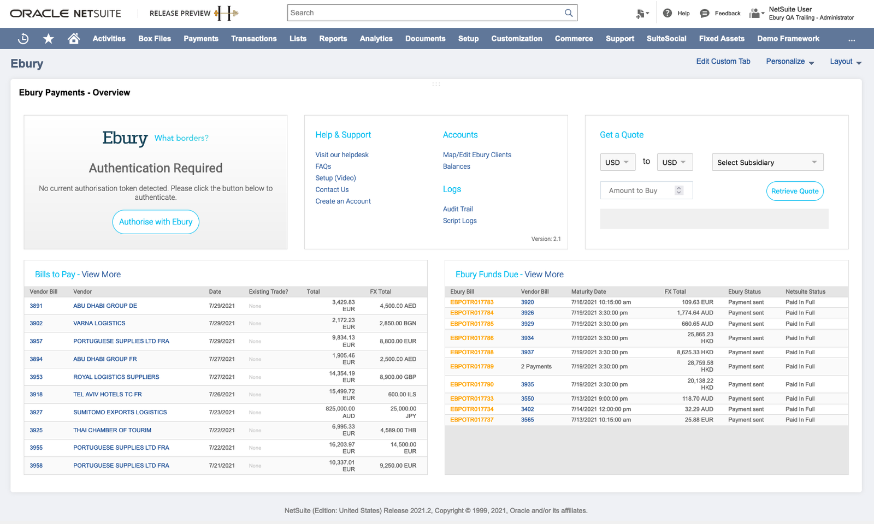
Task: Click the Existing Trade? column header
Action: (x=268, y=291)
